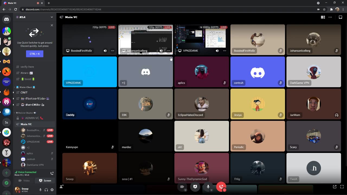This screenshot has height=195, width=347.
Task: Select the EclipseHatesDiscord video tile
Action: tap(202, 104)
